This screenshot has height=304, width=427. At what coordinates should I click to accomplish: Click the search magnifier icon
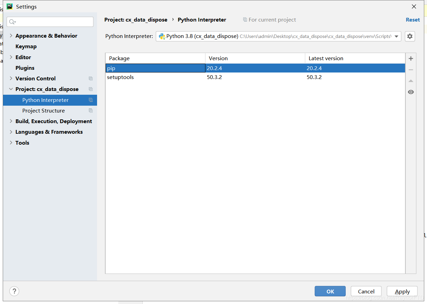pos(12,22)
